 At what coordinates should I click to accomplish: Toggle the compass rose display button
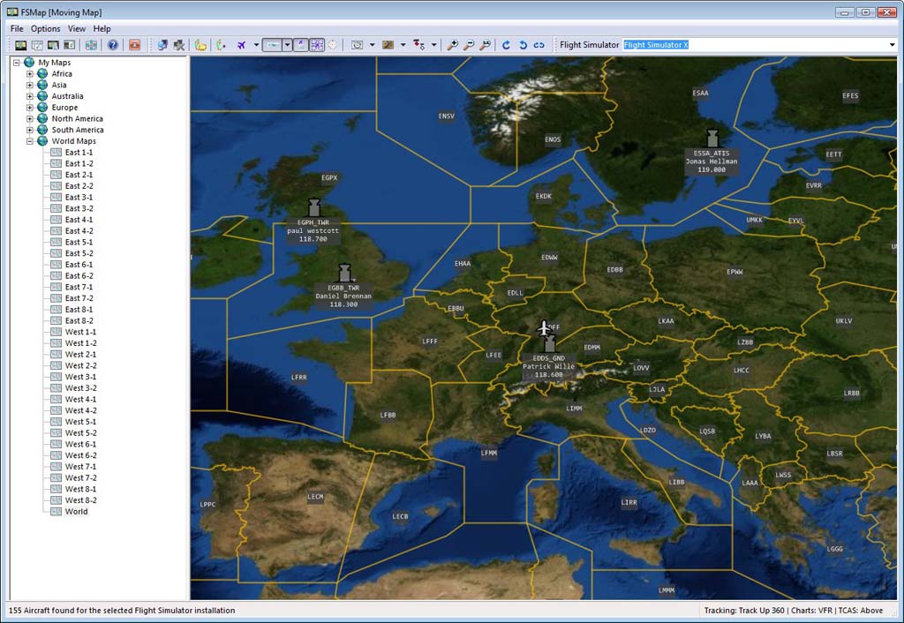pos(332,45)
